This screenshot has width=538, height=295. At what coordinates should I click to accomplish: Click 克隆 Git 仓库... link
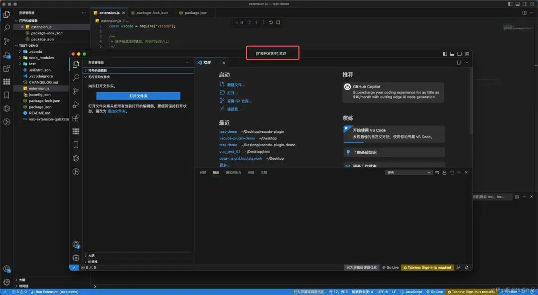(239, 101)
